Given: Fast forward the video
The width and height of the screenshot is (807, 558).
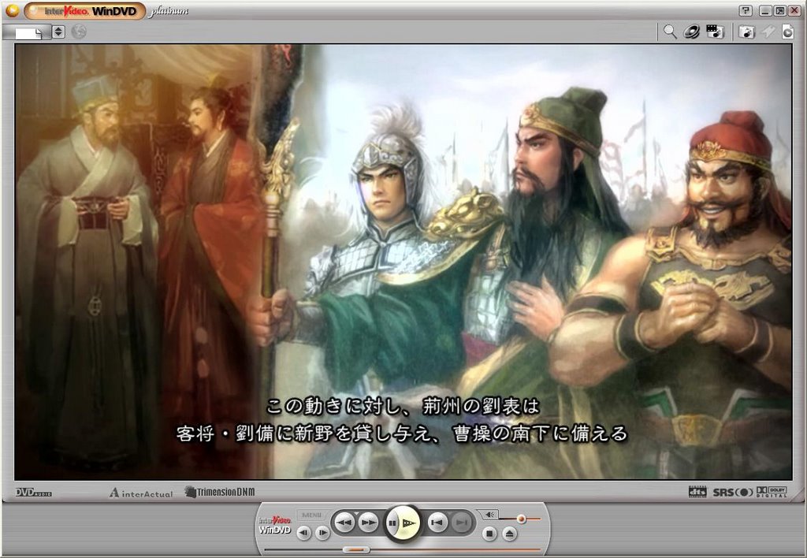Looking at the screenshot, I should 367,523.
